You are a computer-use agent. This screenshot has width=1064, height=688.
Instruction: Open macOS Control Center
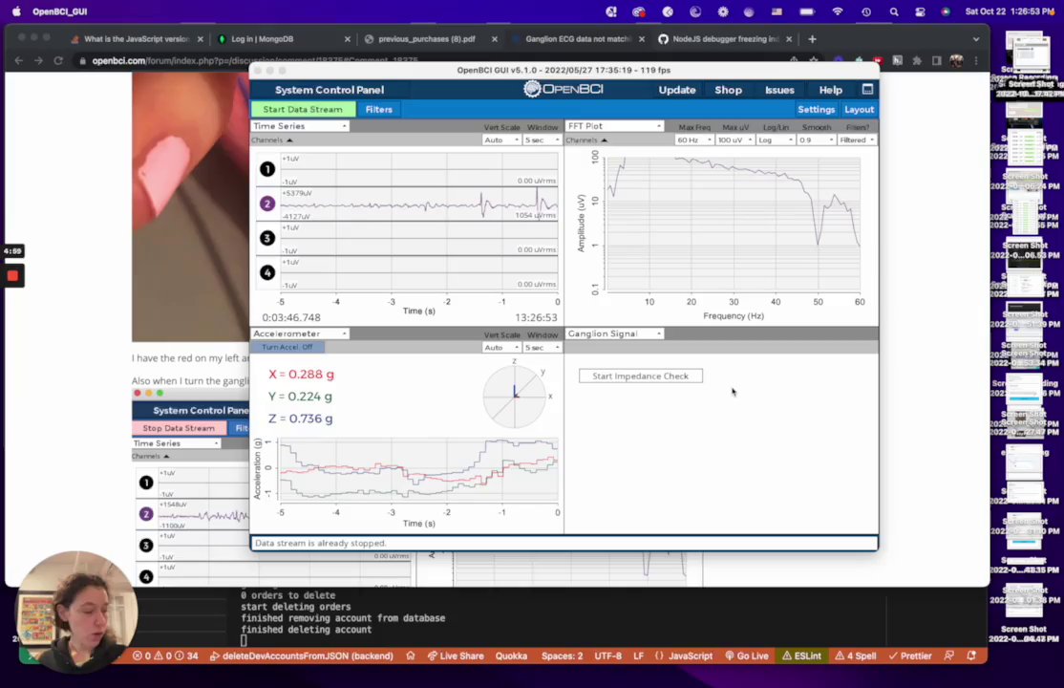click(920, 11)
